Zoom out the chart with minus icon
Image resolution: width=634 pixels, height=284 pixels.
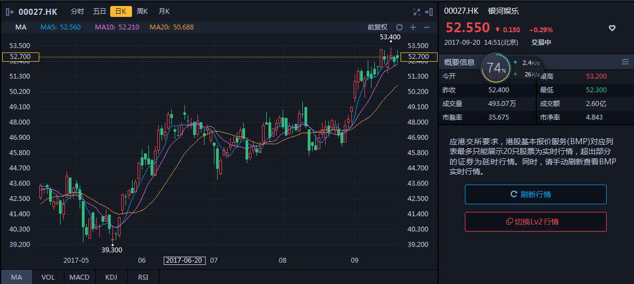(427, 27)
